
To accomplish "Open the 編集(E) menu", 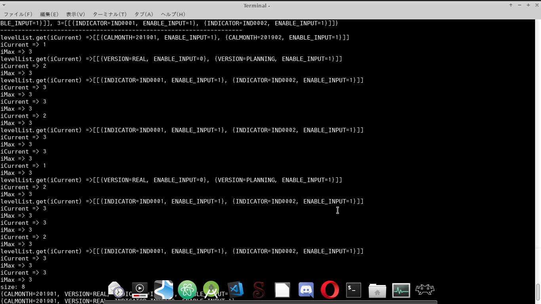I will click(49, 14).
